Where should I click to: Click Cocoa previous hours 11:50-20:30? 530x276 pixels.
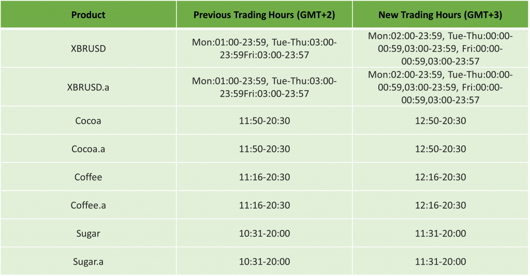[x=264, y=121]
